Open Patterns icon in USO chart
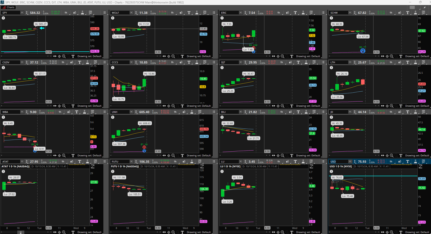 tap(423, 161)
